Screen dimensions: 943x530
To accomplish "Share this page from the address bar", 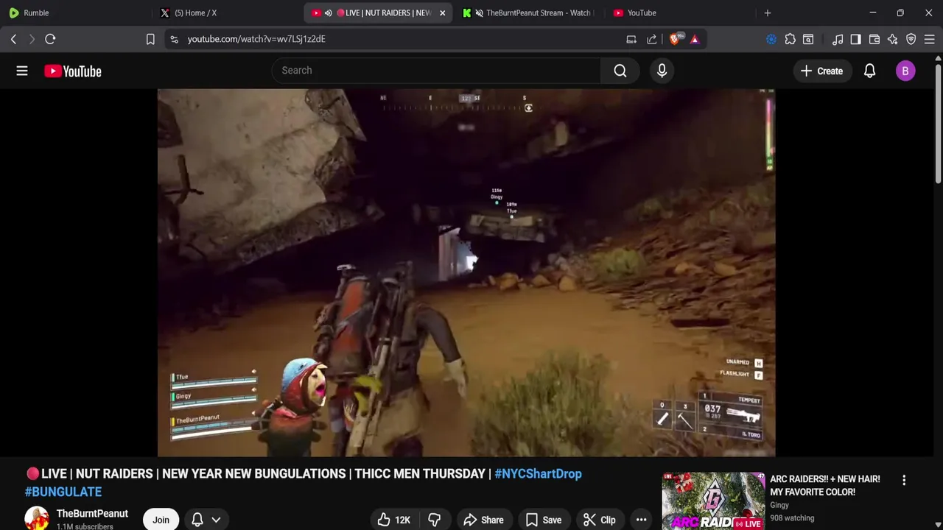I will [x=652, y=39].
